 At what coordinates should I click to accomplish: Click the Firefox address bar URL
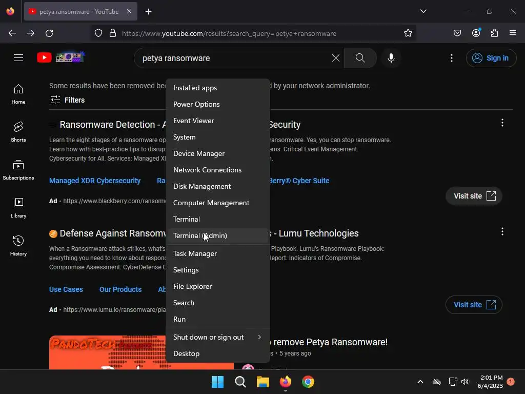point(229,33)
